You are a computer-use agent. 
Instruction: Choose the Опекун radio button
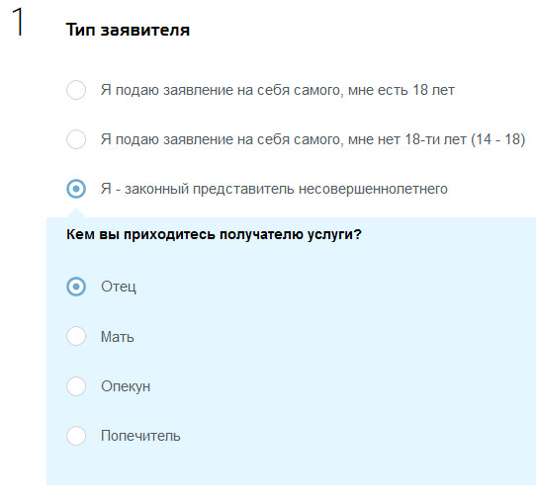(76, 386)
